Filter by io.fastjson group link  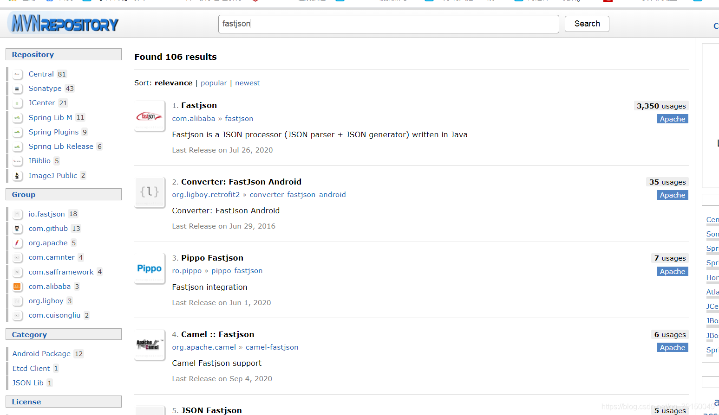tap(46, 214)
